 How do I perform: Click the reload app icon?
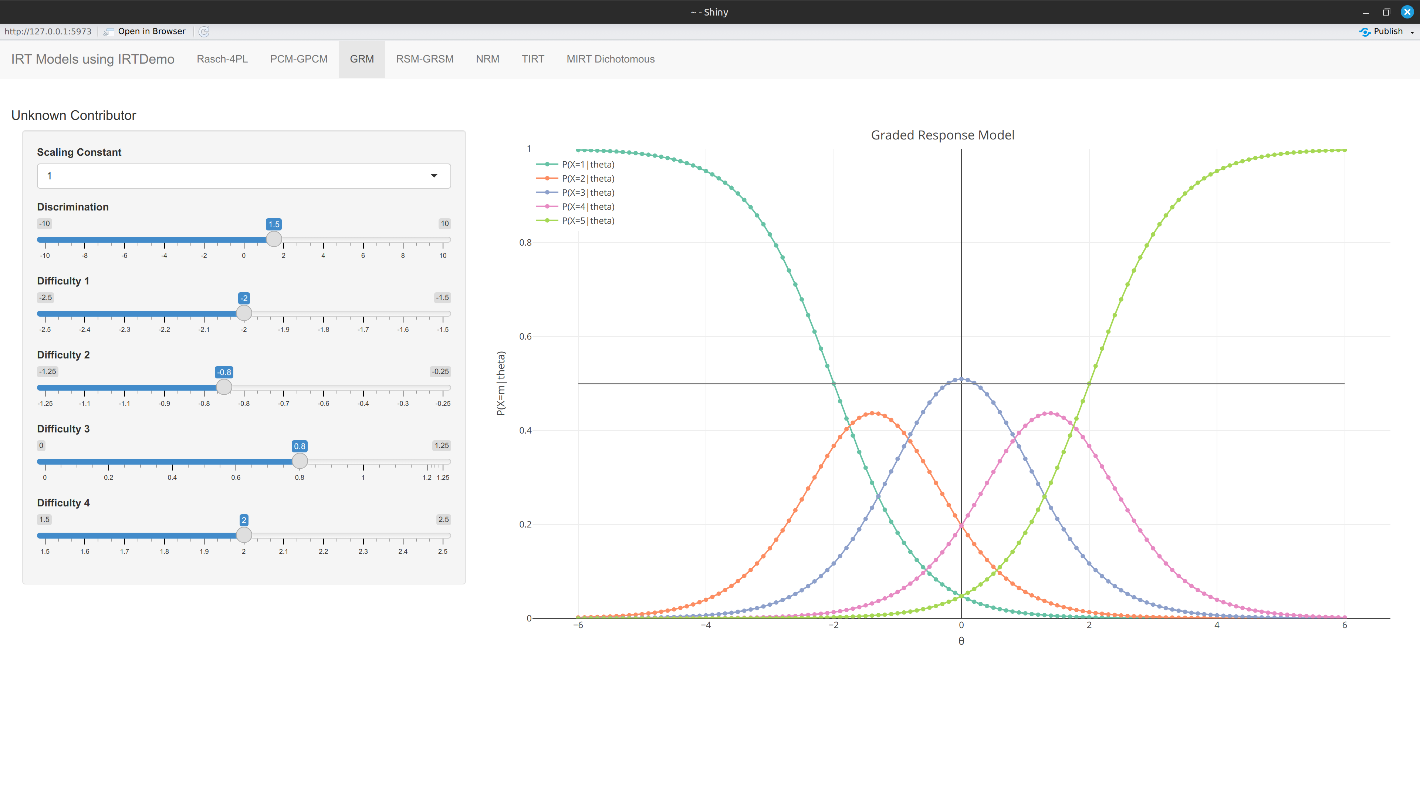pyautogui.click(x=204, y=31)
